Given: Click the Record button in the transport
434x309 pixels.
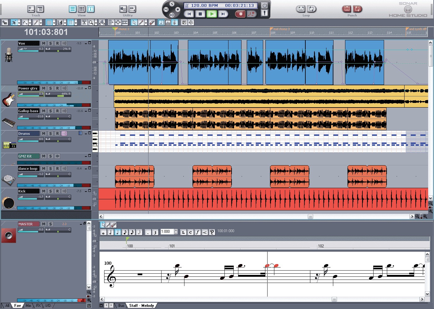Looking at the screenshot, I should coord(240,14).
